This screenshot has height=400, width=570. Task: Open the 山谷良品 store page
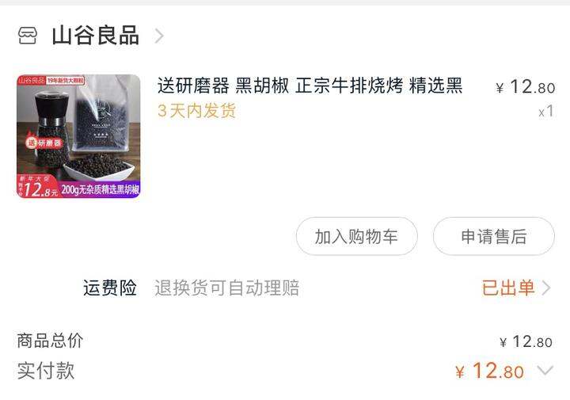click(95, 36)
